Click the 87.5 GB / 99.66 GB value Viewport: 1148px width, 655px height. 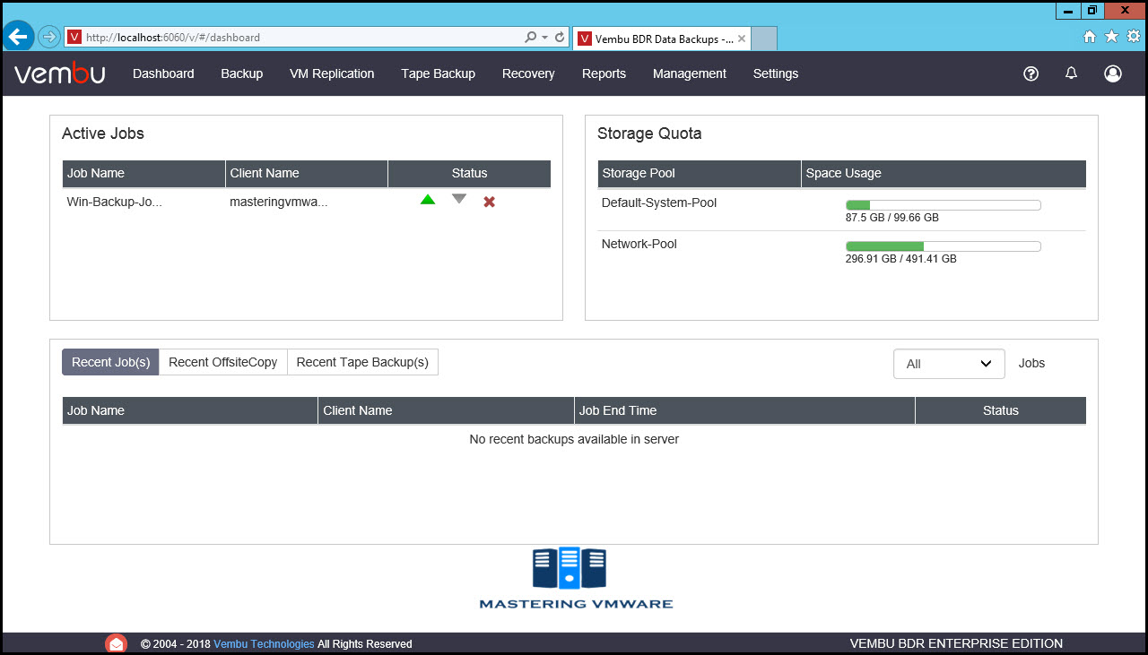[892, 218]
